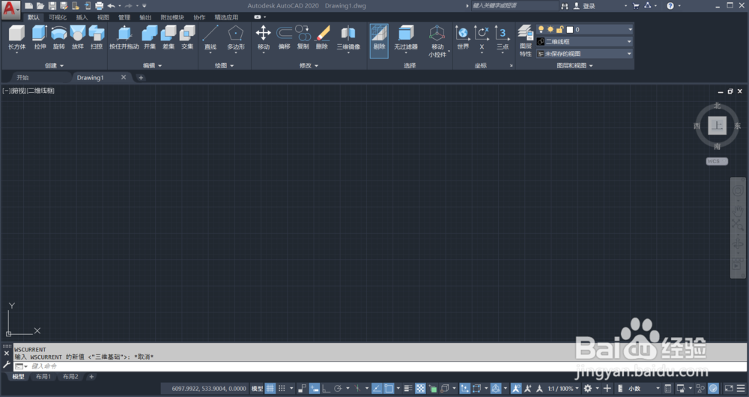Activate the Extrude (拉伸) tool

coord(40,37)
